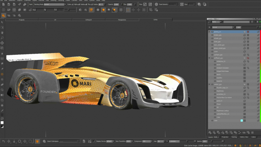261x147 pixels.
Task: Click the four-arrow pan tool in left toolbar
Action: (x=2, y=43)
